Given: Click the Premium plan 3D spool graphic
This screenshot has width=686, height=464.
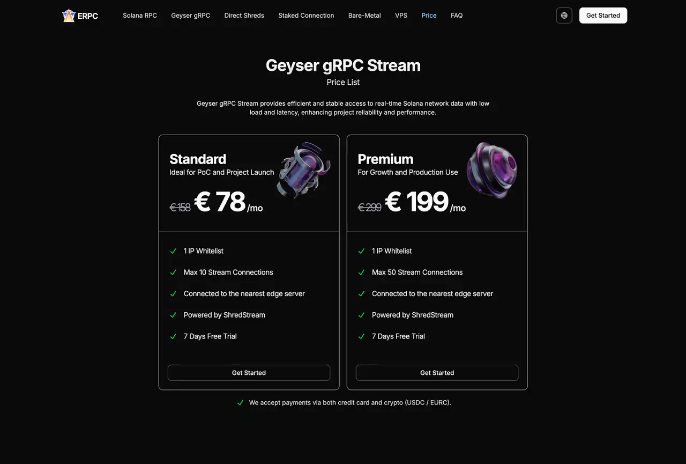Looking at the screenshot, I should point(492,170).
